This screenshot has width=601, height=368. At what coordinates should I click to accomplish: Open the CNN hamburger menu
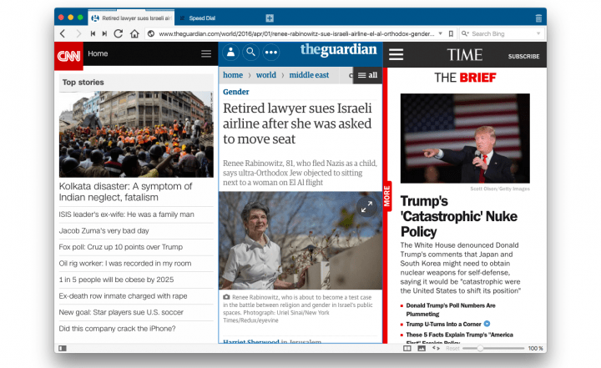206,53
